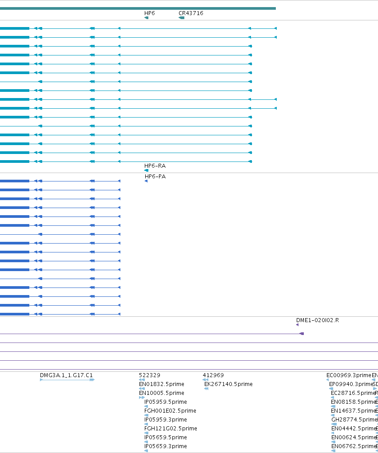This screenshot has width=378, height=453.
Task: Click the IP05659.3prime EST label
Action: click(165, 446)
